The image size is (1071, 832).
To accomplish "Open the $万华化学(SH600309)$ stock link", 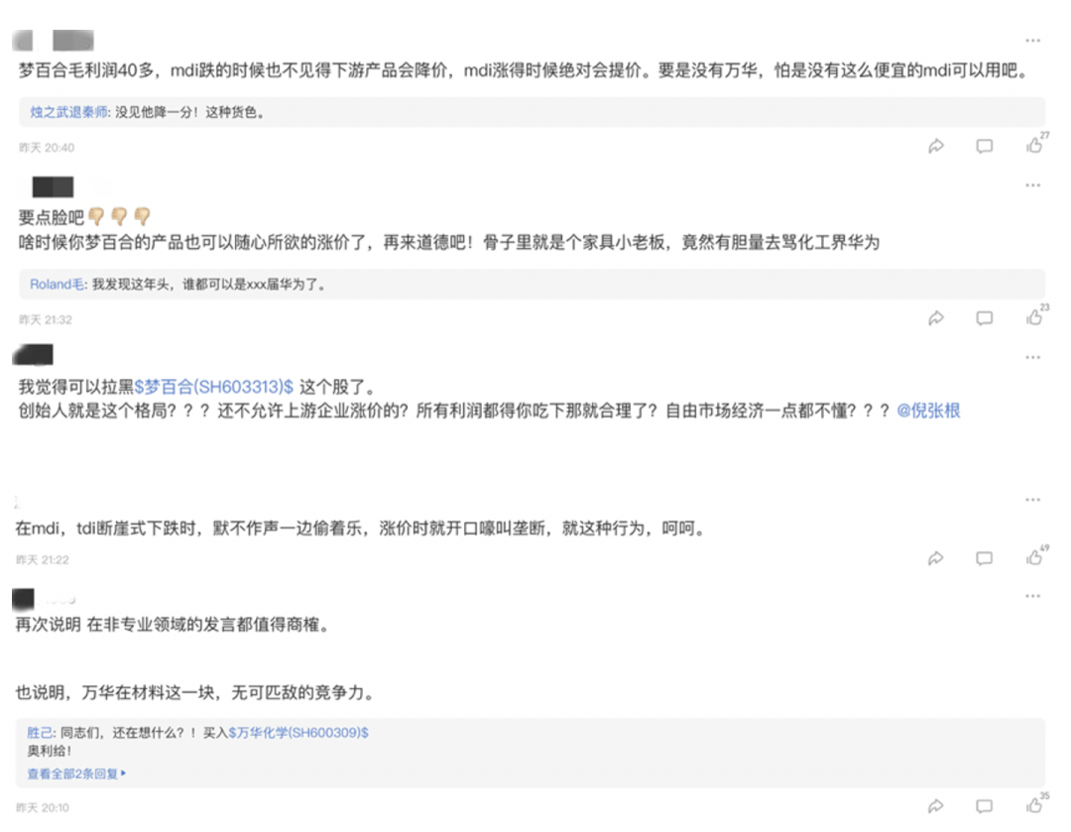I will [298, 732].
